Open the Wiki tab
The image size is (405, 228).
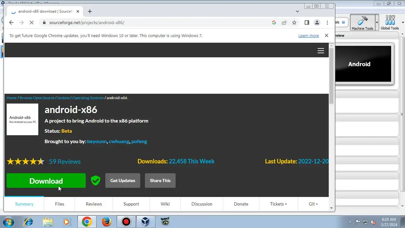[165, 204]
